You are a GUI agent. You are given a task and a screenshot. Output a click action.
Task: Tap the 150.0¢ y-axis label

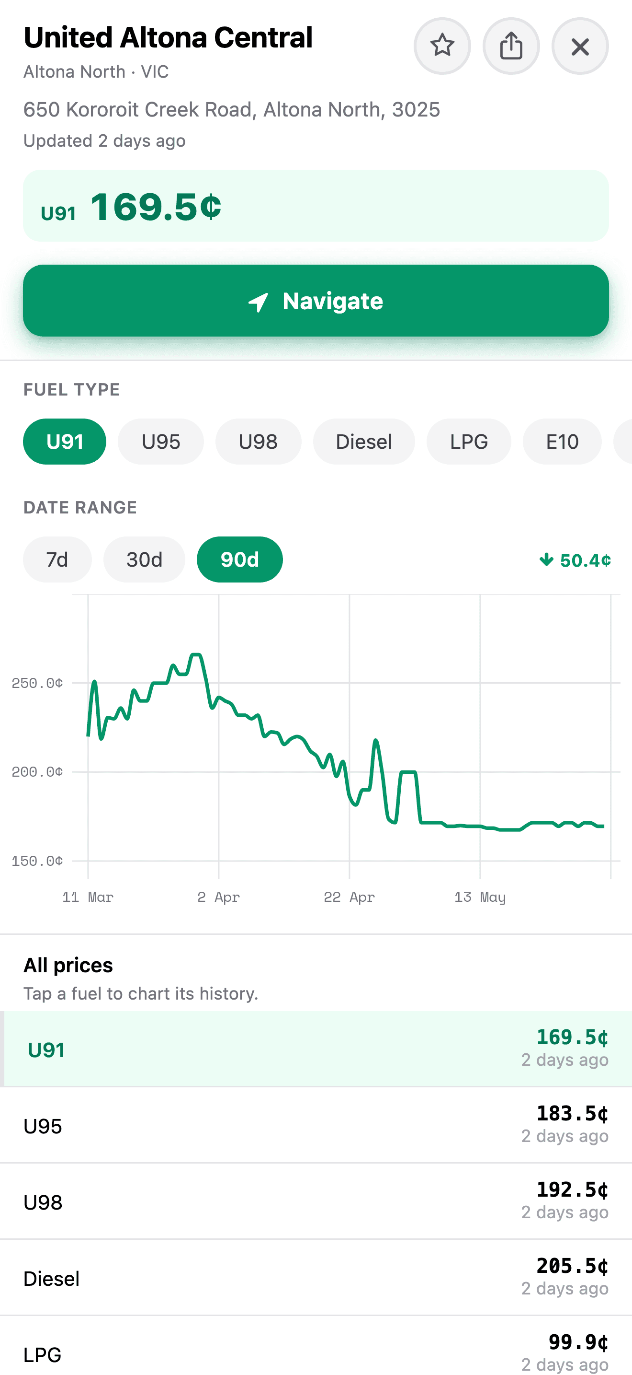coord(37,861)
